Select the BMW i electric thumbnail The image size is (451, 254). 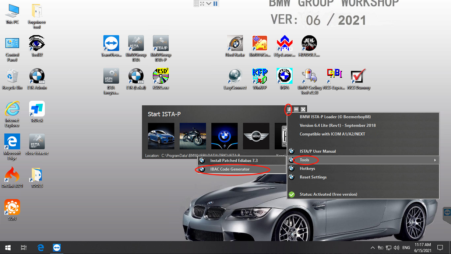pyautogui.click(x=224, y=136)
